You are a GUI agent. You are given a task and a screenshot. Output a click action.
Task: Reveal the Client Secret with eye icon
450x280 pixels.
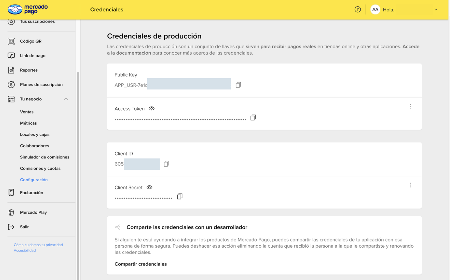point(149,187)
